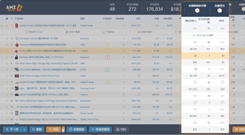Sort by 预估月收入 column header

click(x=190, y=21)
